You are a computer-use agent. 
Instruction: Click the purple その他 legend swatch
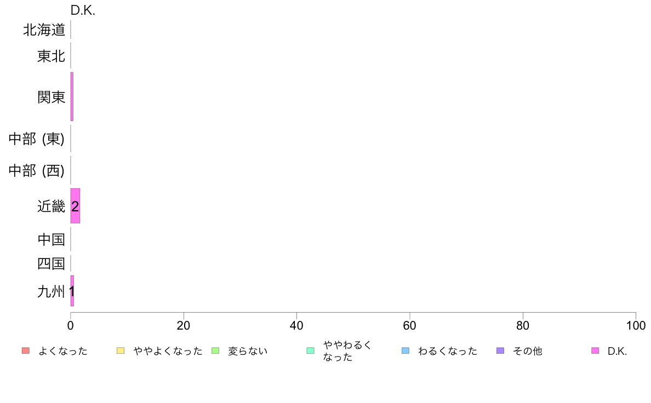pos(500,350)
